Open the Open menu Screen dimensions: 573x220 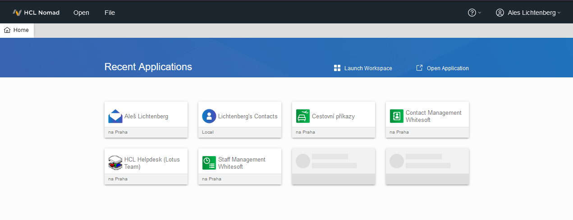click(81, 13)
